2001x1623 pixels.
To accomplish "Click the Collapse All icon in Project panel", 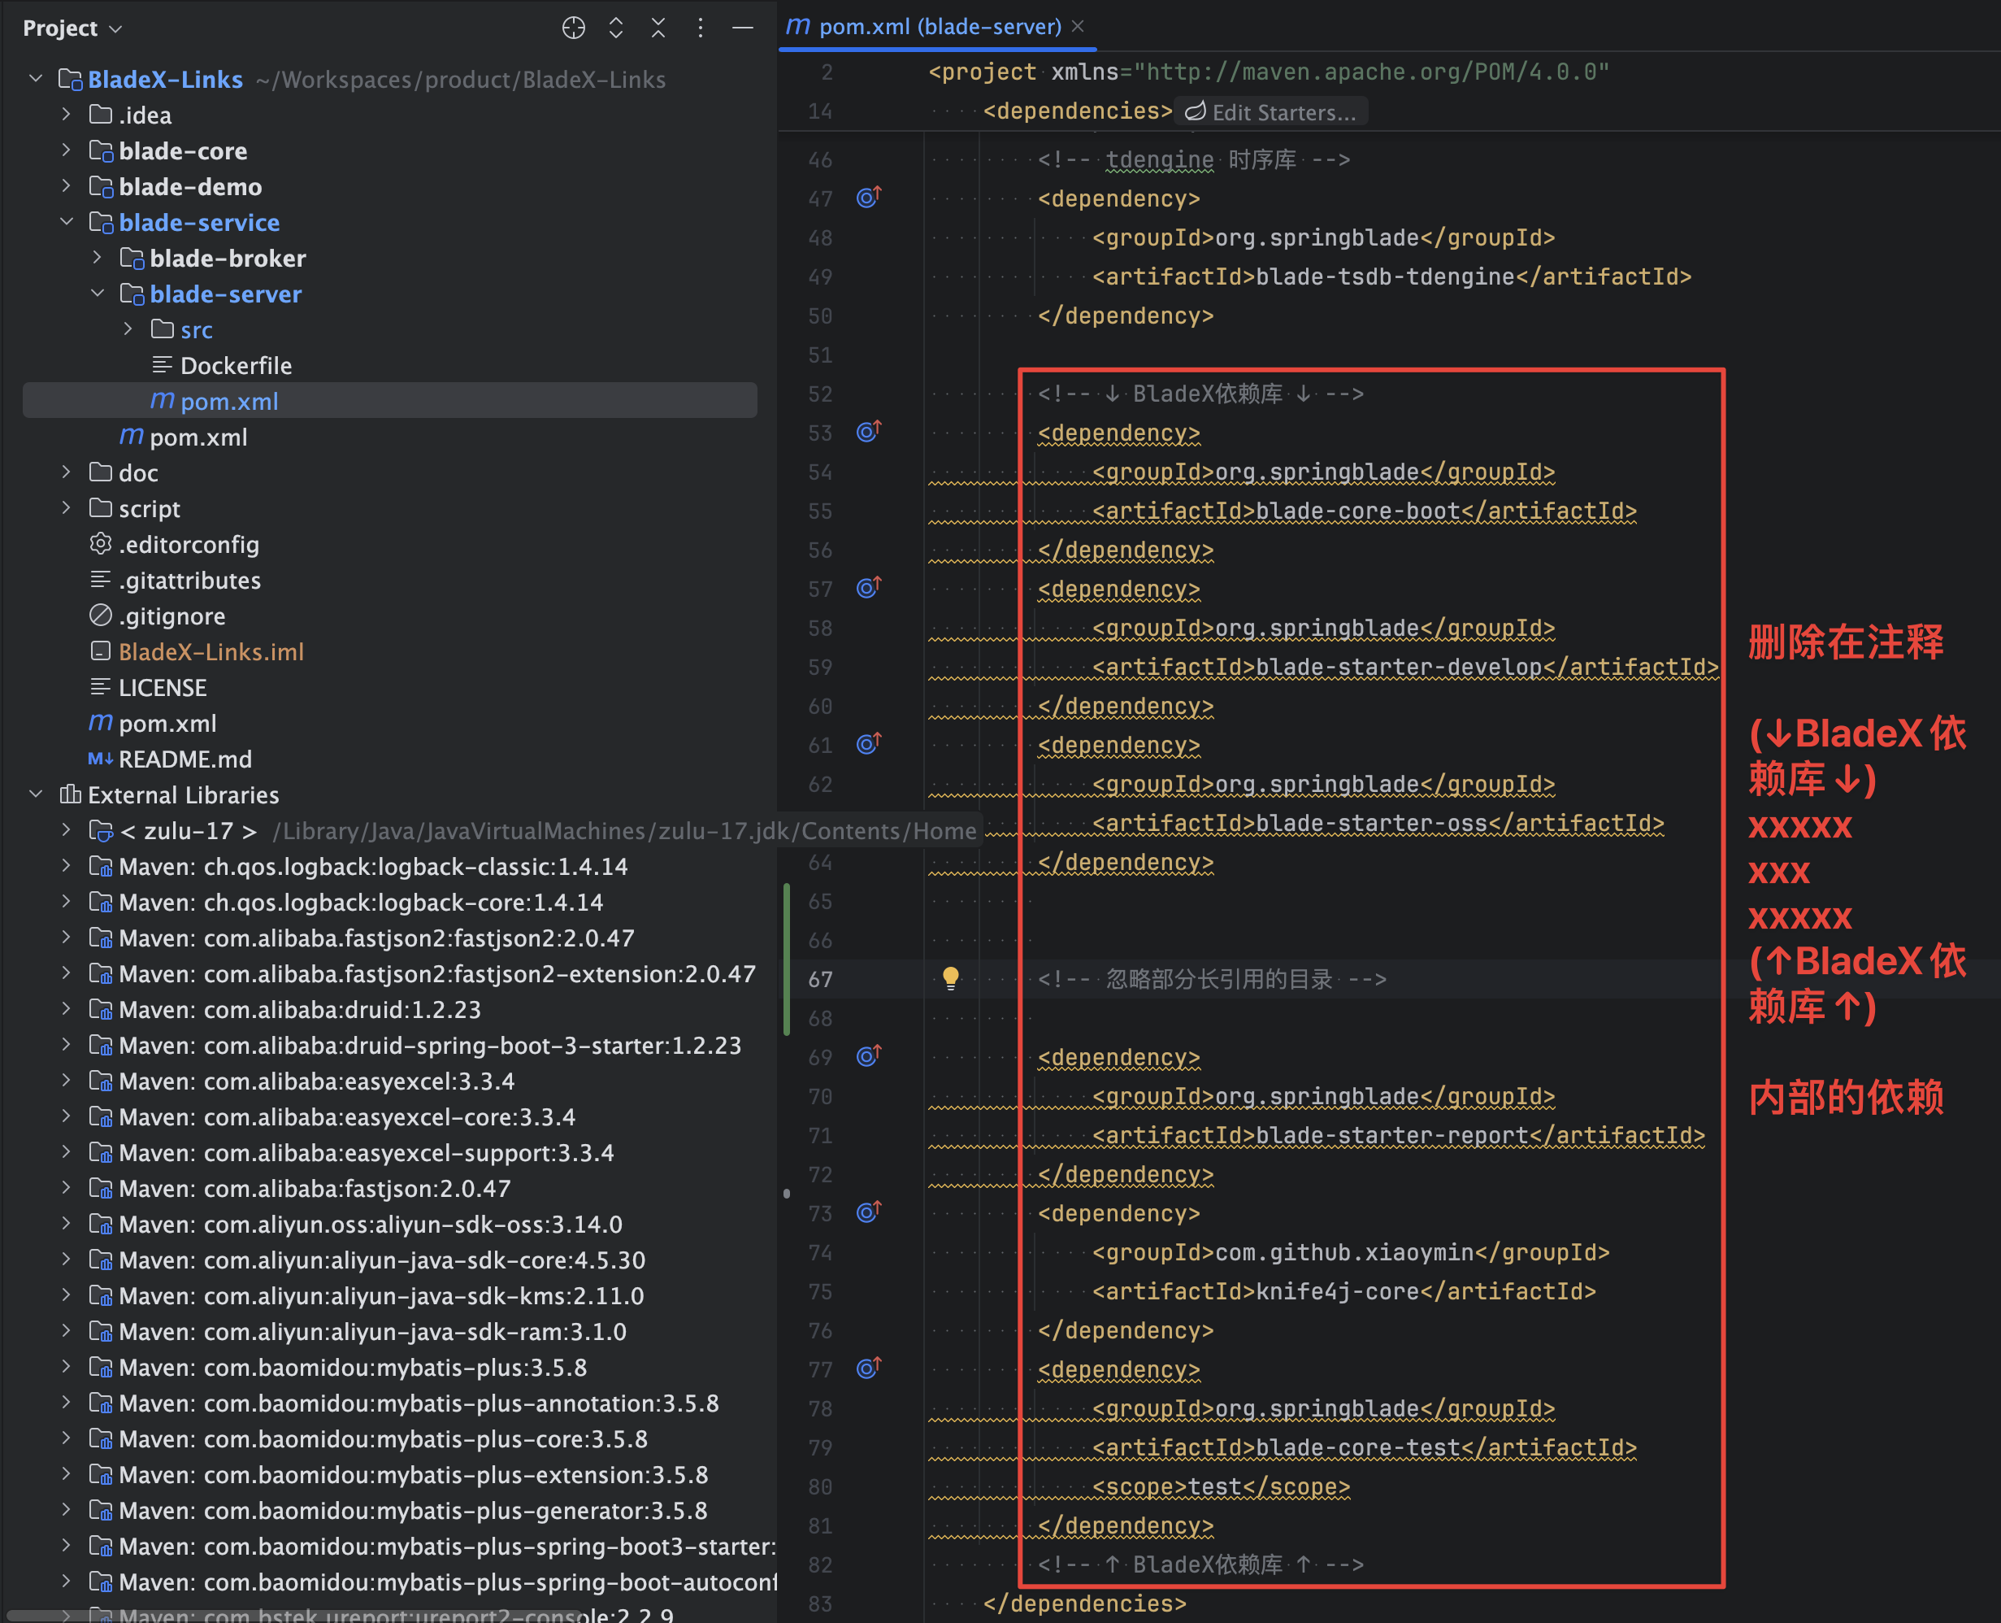I will tap(658, 28).
